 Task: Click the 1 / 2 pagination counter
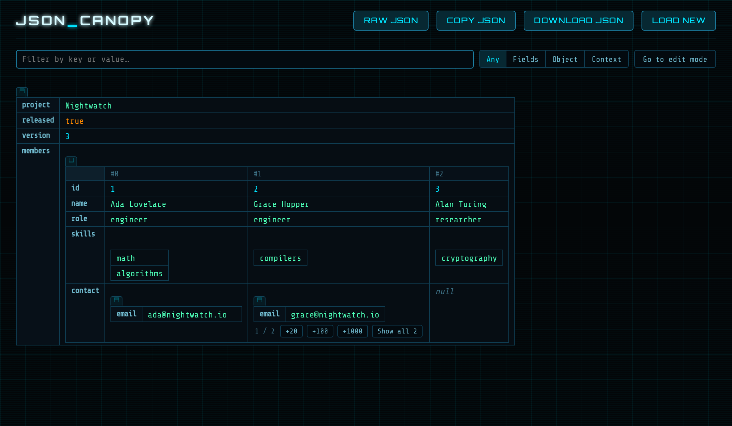[x=265, y=331]
